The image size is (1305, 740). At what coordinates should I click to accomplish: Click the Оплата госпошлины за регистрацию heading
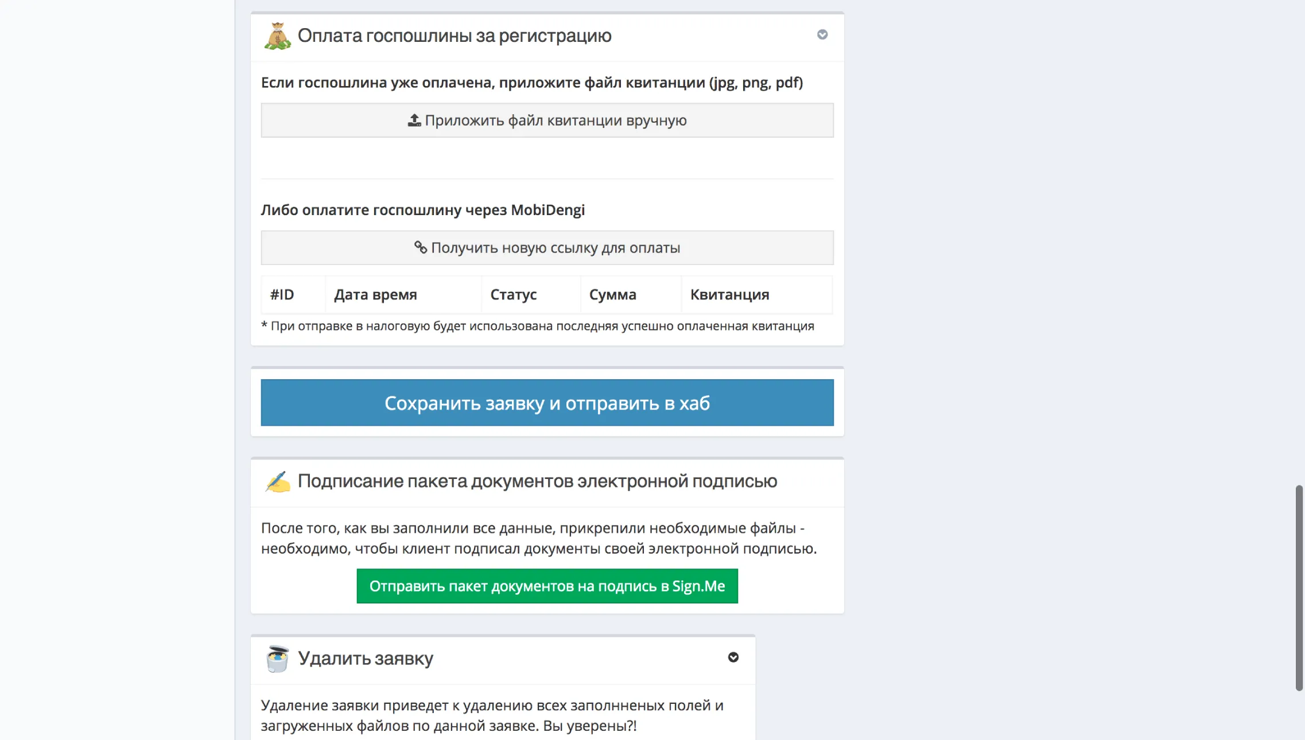(x=454, y=36)
